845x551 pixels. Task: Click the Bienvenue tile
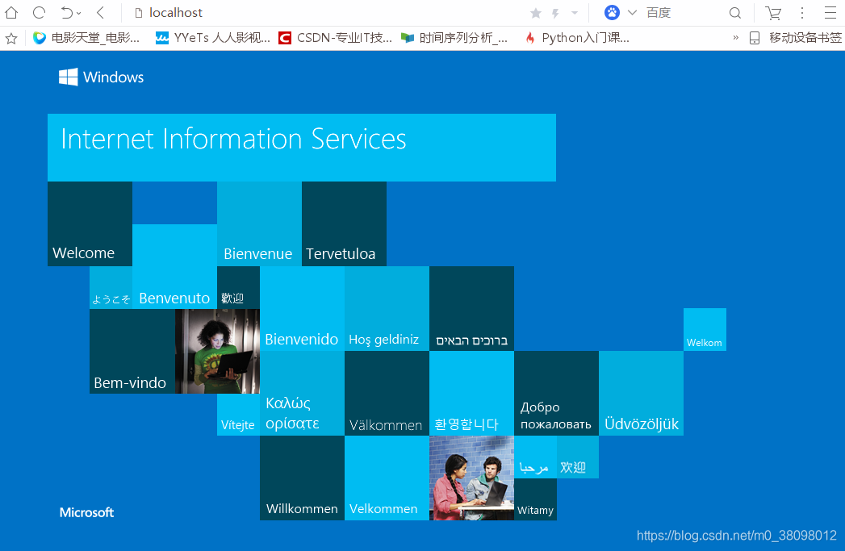coord(259,223)
